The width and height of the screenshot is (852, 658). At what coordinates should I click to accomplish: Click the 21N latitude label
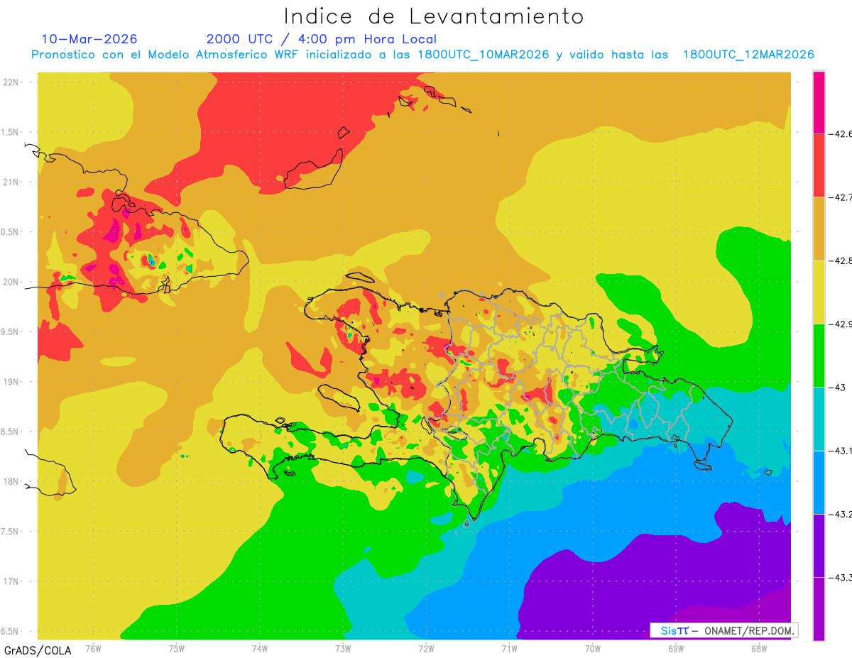11,182
